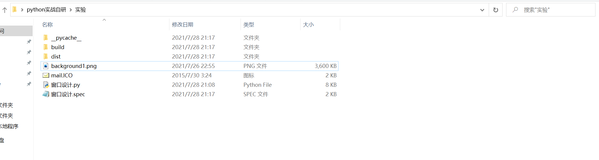Navigate to python实战自研 breadcrumb
Image resolution: width=599 pixels, height=160 pixels.
46,10
